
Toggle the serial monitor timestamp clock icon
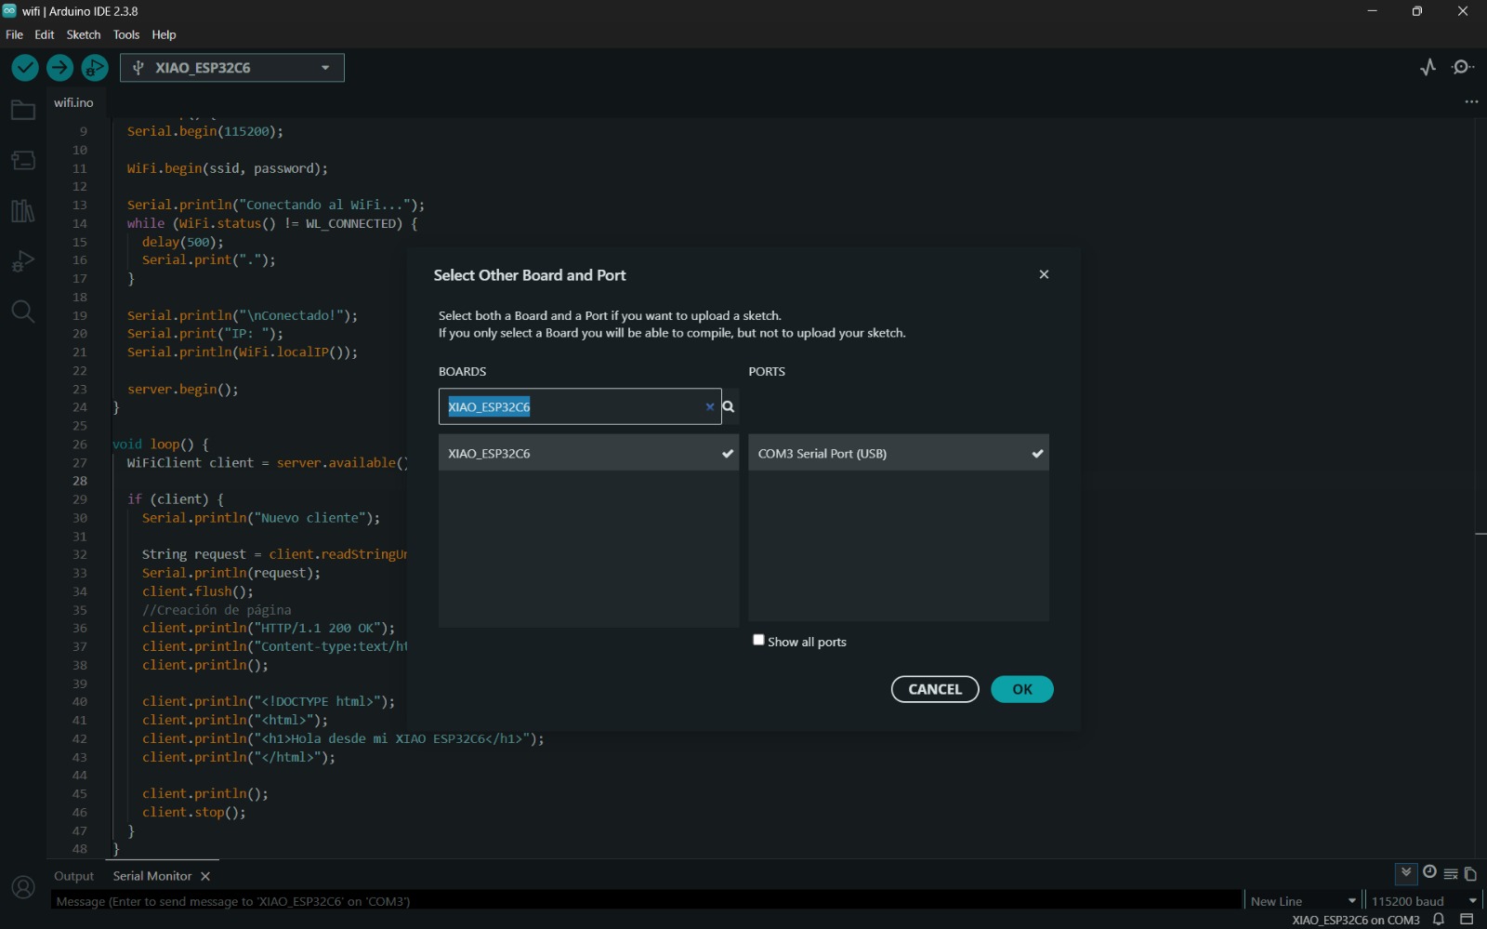tap(1429, 872)
